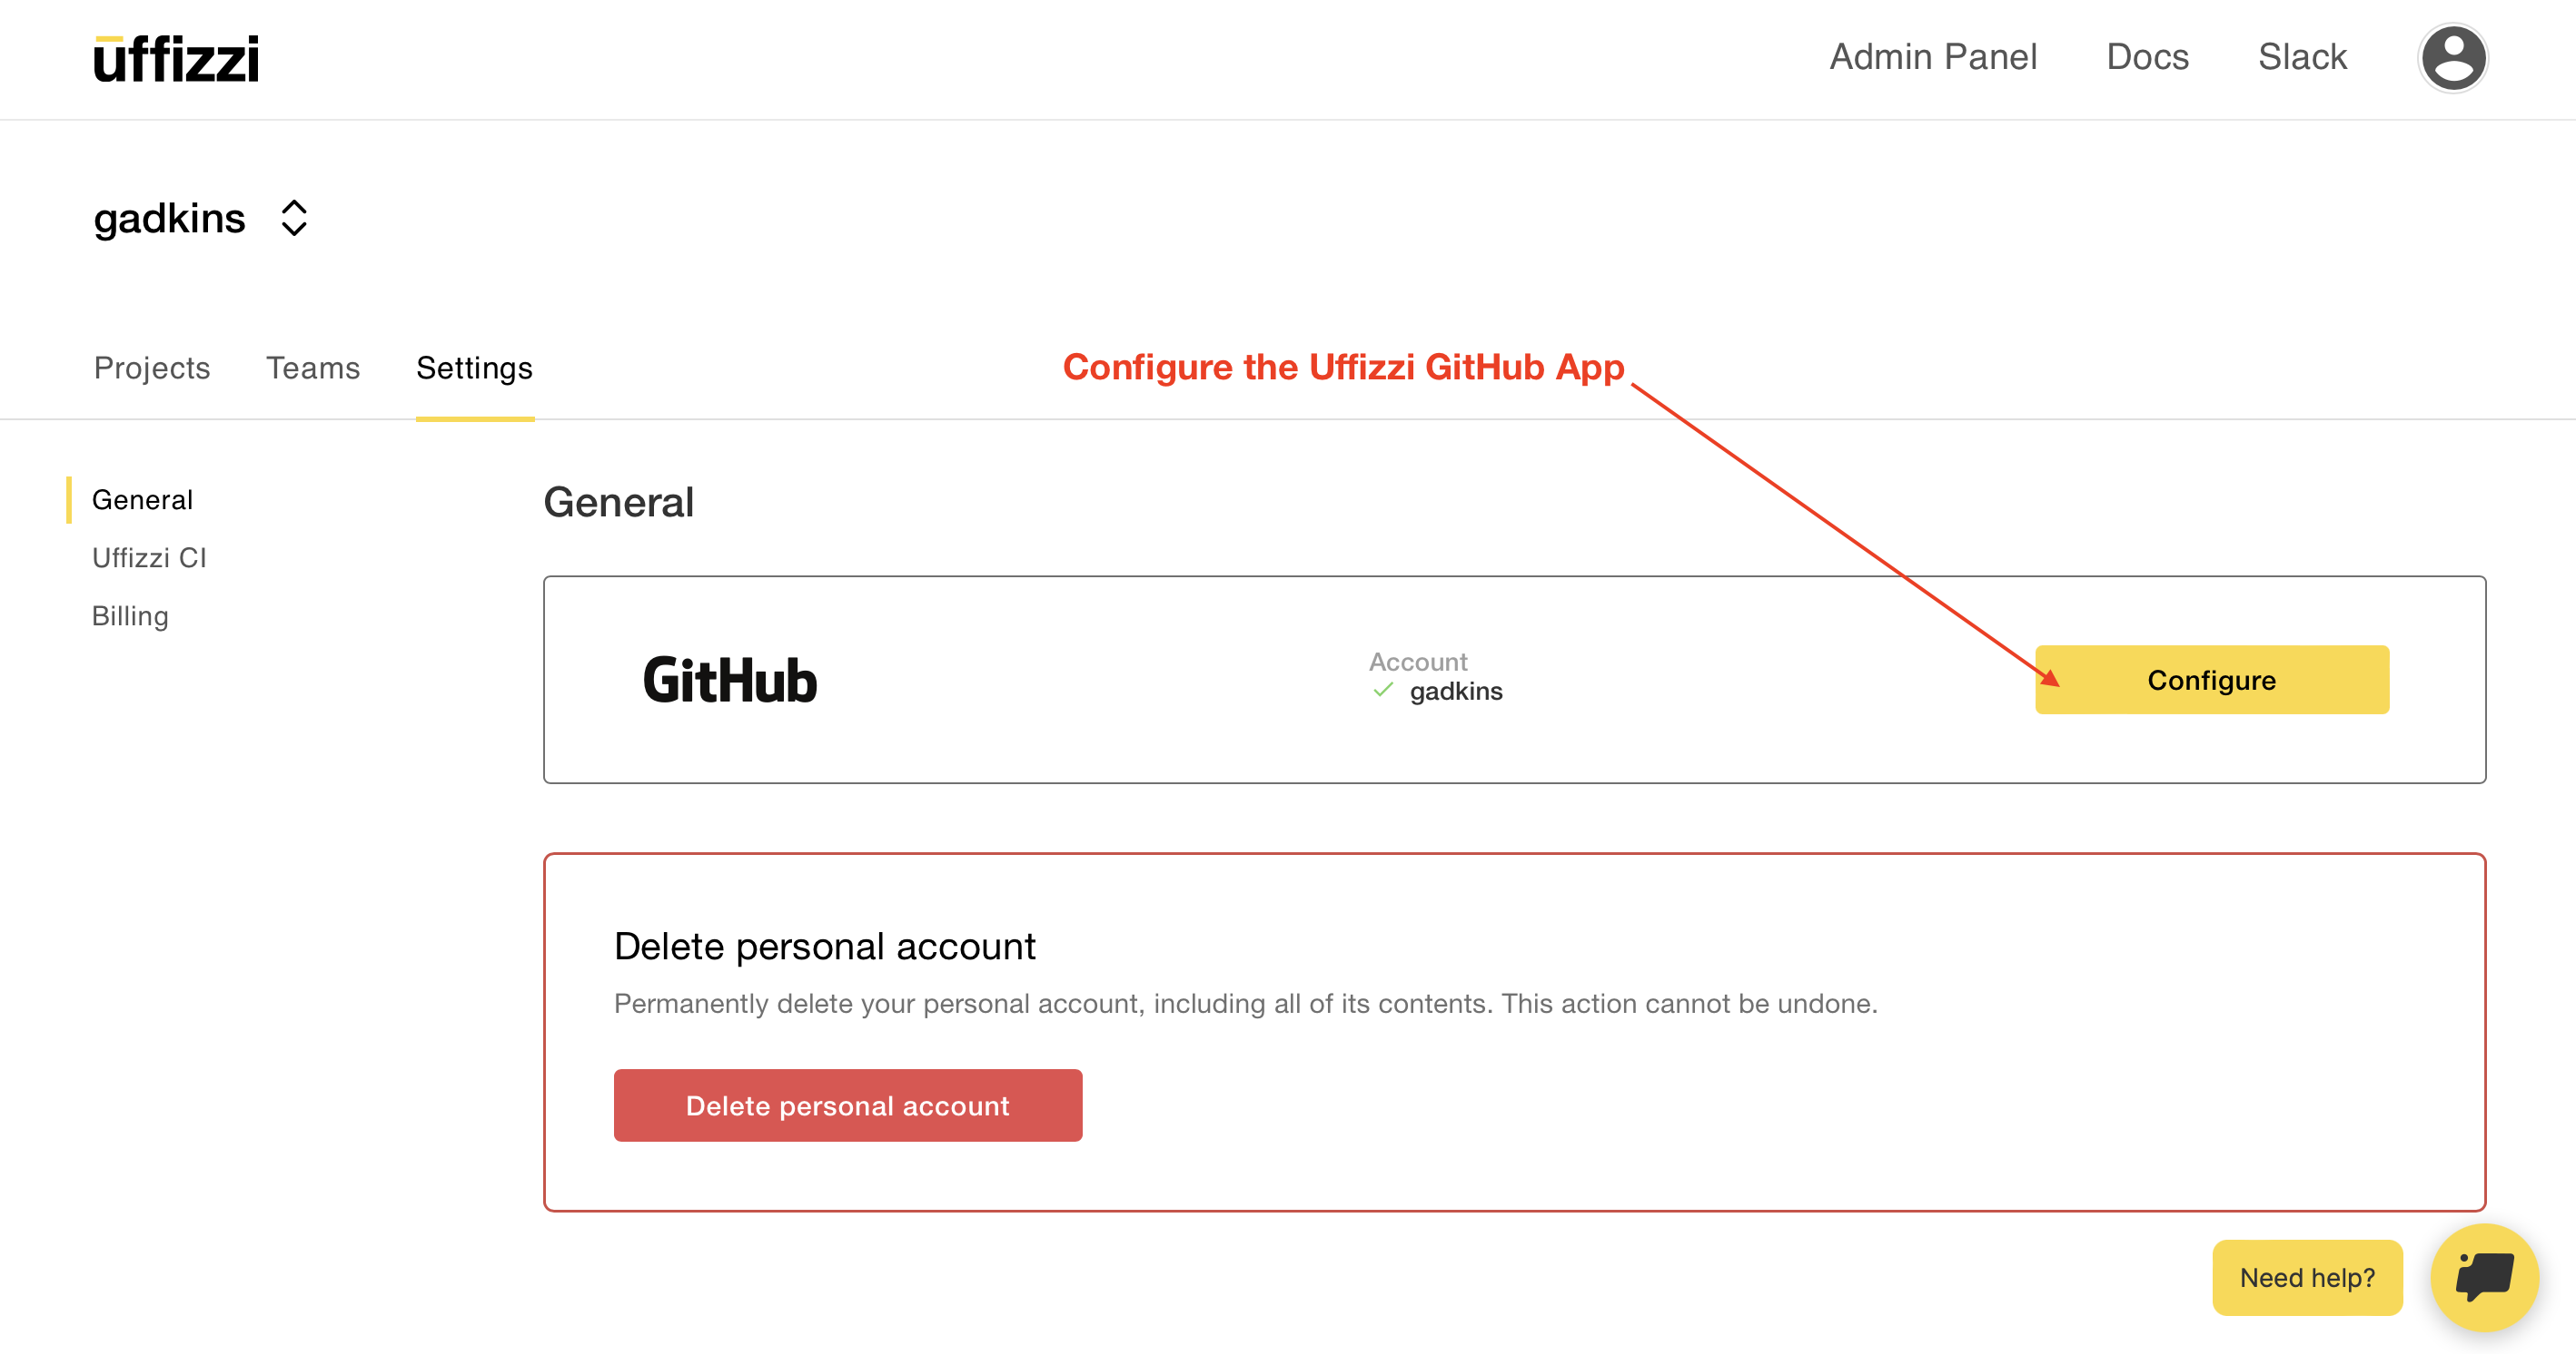Screen dimensions: 2576x1365
Task: Click the GitHub logo
Action: (x=730, y=681)
